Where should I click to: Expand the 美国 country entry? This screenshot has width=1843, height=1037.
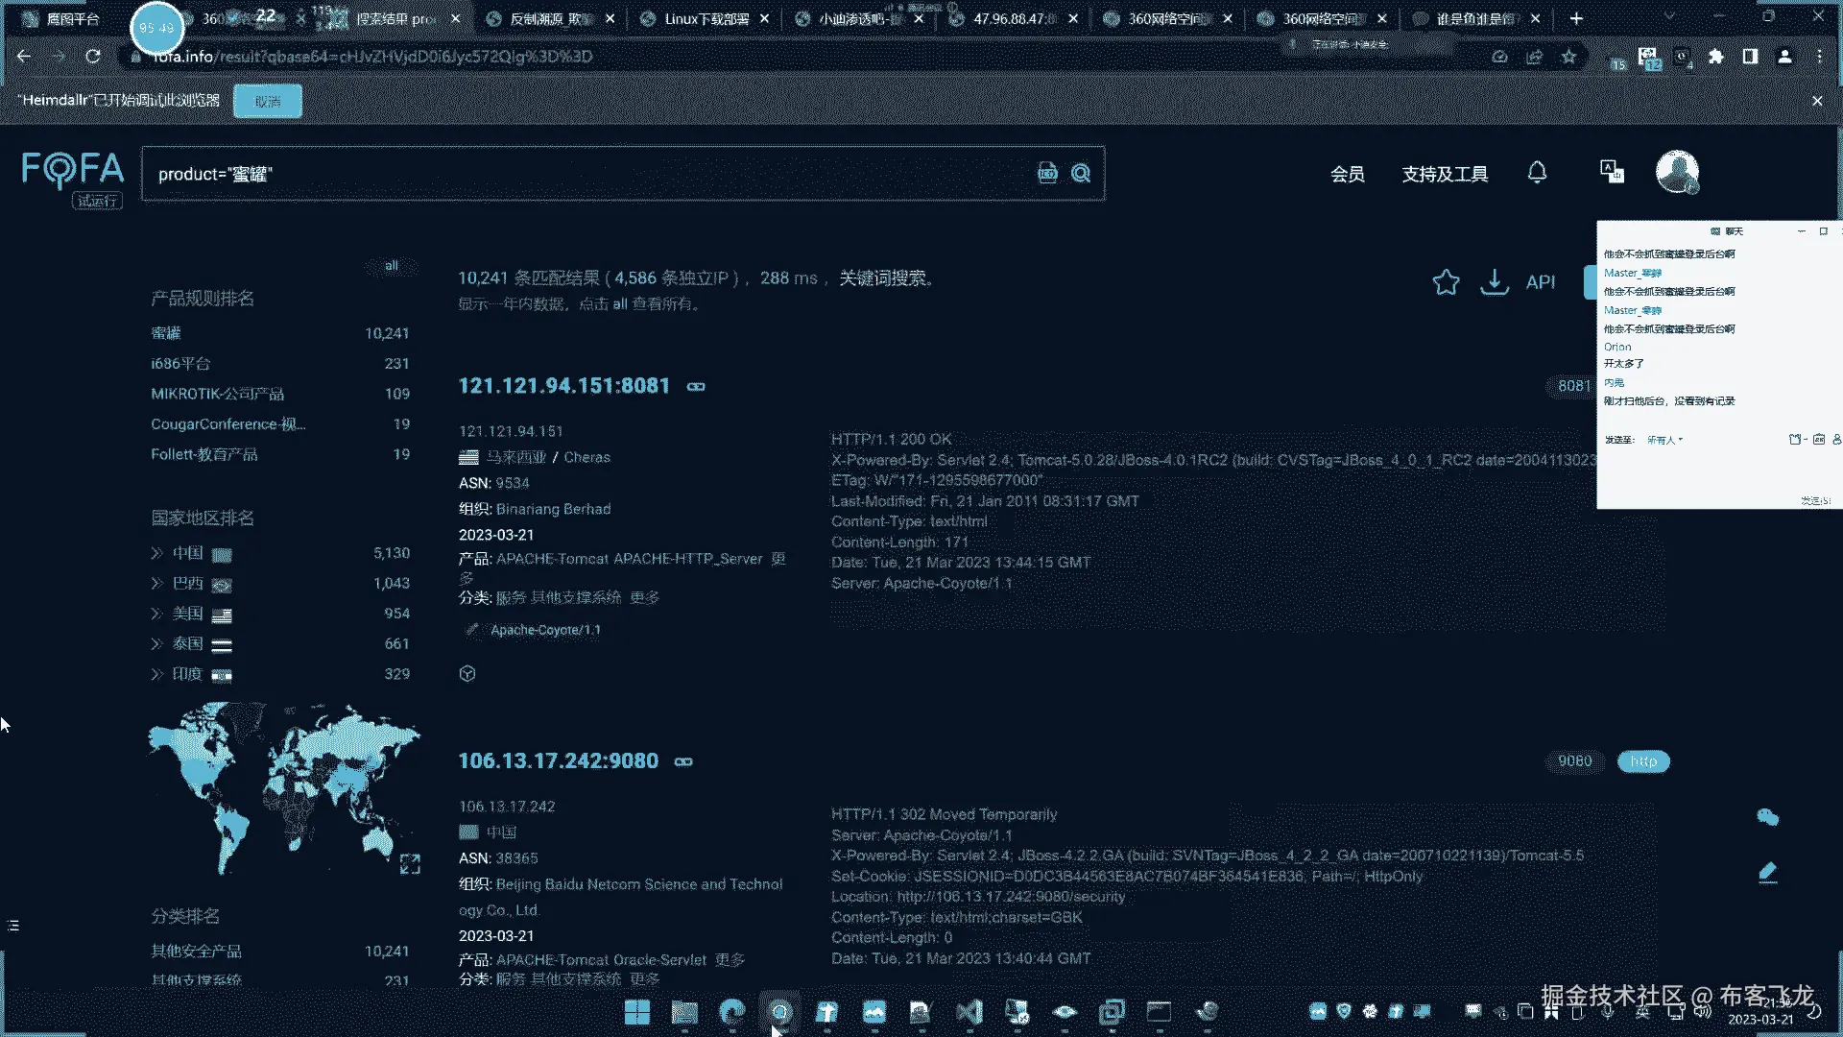(x=157, y=615)
